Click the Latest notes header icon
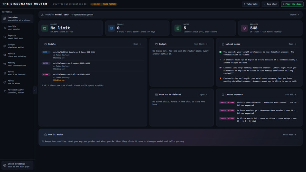 [223, 44]
